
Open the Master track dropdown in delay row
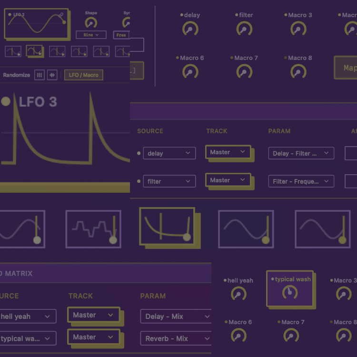point(228,152)
